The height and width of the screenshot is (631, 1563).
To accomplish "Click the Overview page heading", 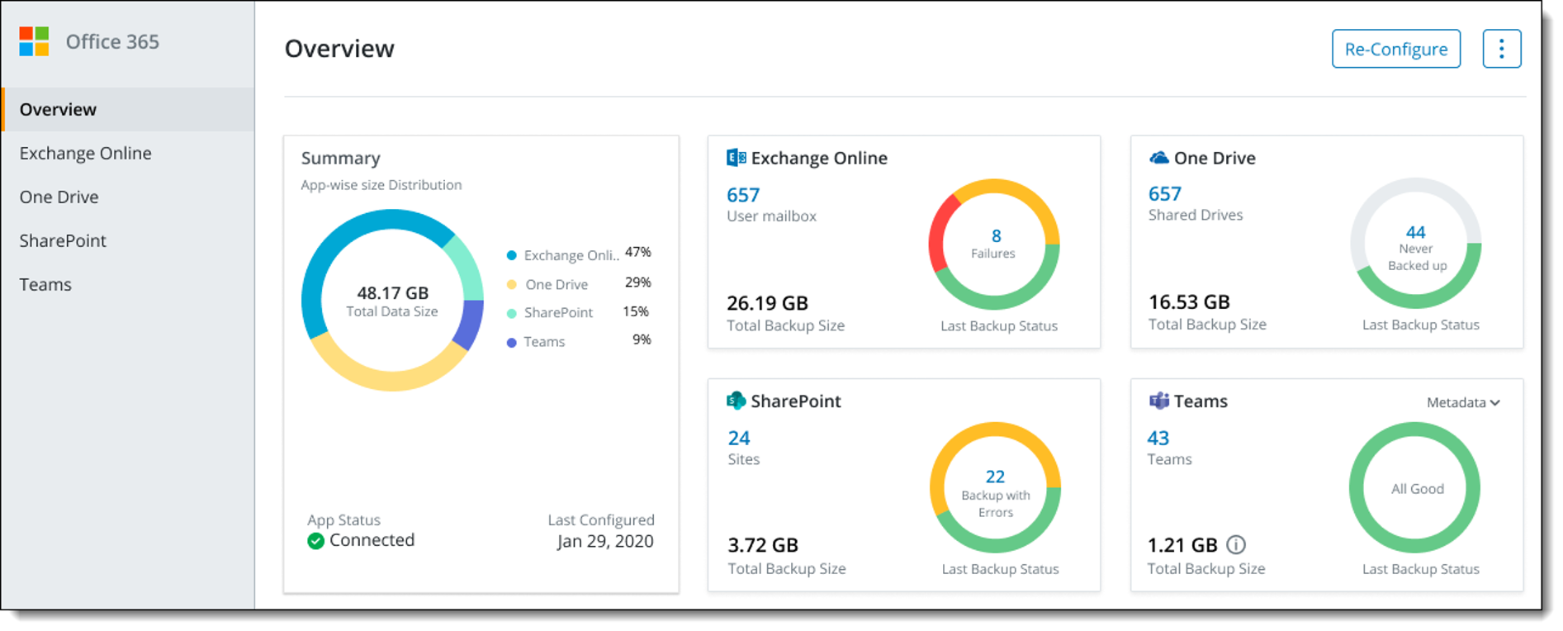I will [x=339, y=48].
